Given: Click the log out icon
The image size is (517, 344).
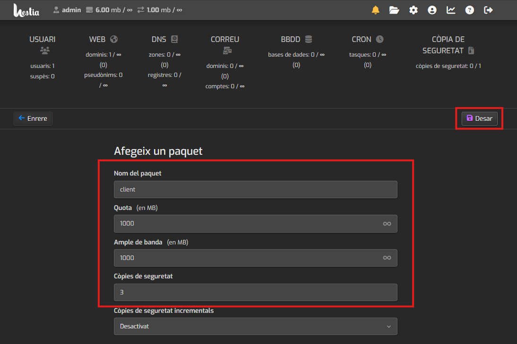Looking at the screenshot, I should pyautogui.click(x=489, y=10).
